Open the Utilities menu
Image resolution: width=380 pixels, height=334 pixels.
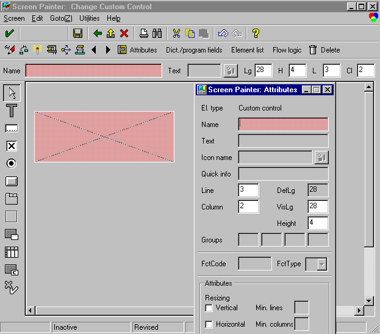pyautogui.click(x=90, y=18)
